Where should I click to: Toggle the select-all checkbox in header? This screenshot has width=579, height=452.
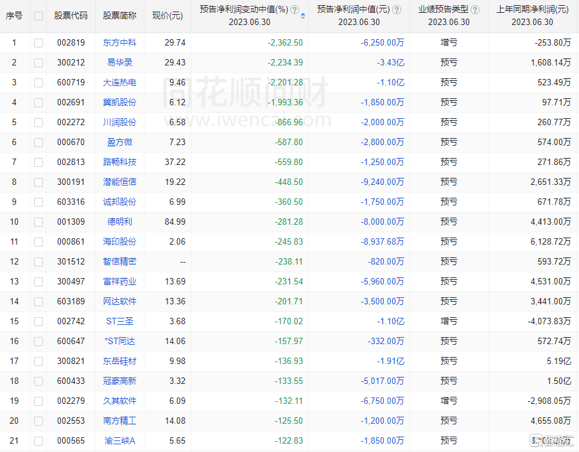[x=39, y=16]
